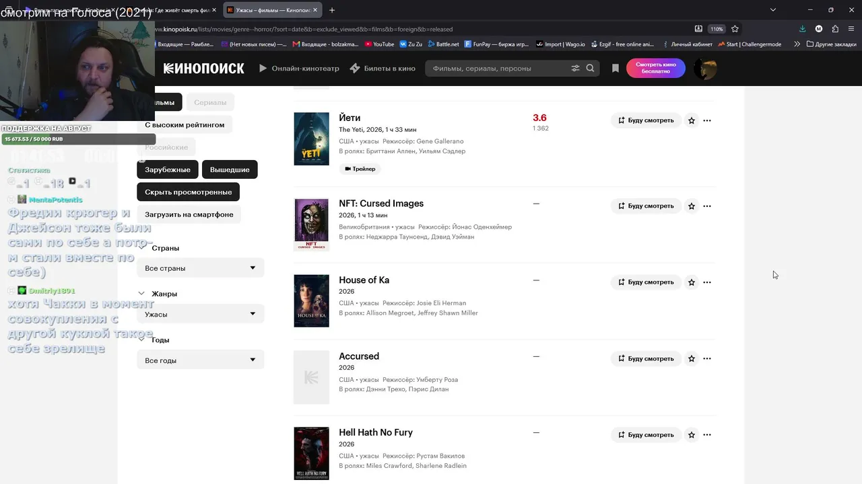Image resolution: width=862 pixels, height=484 pixels.
Task: Open search filter settings icon
Action: point(575,68)
